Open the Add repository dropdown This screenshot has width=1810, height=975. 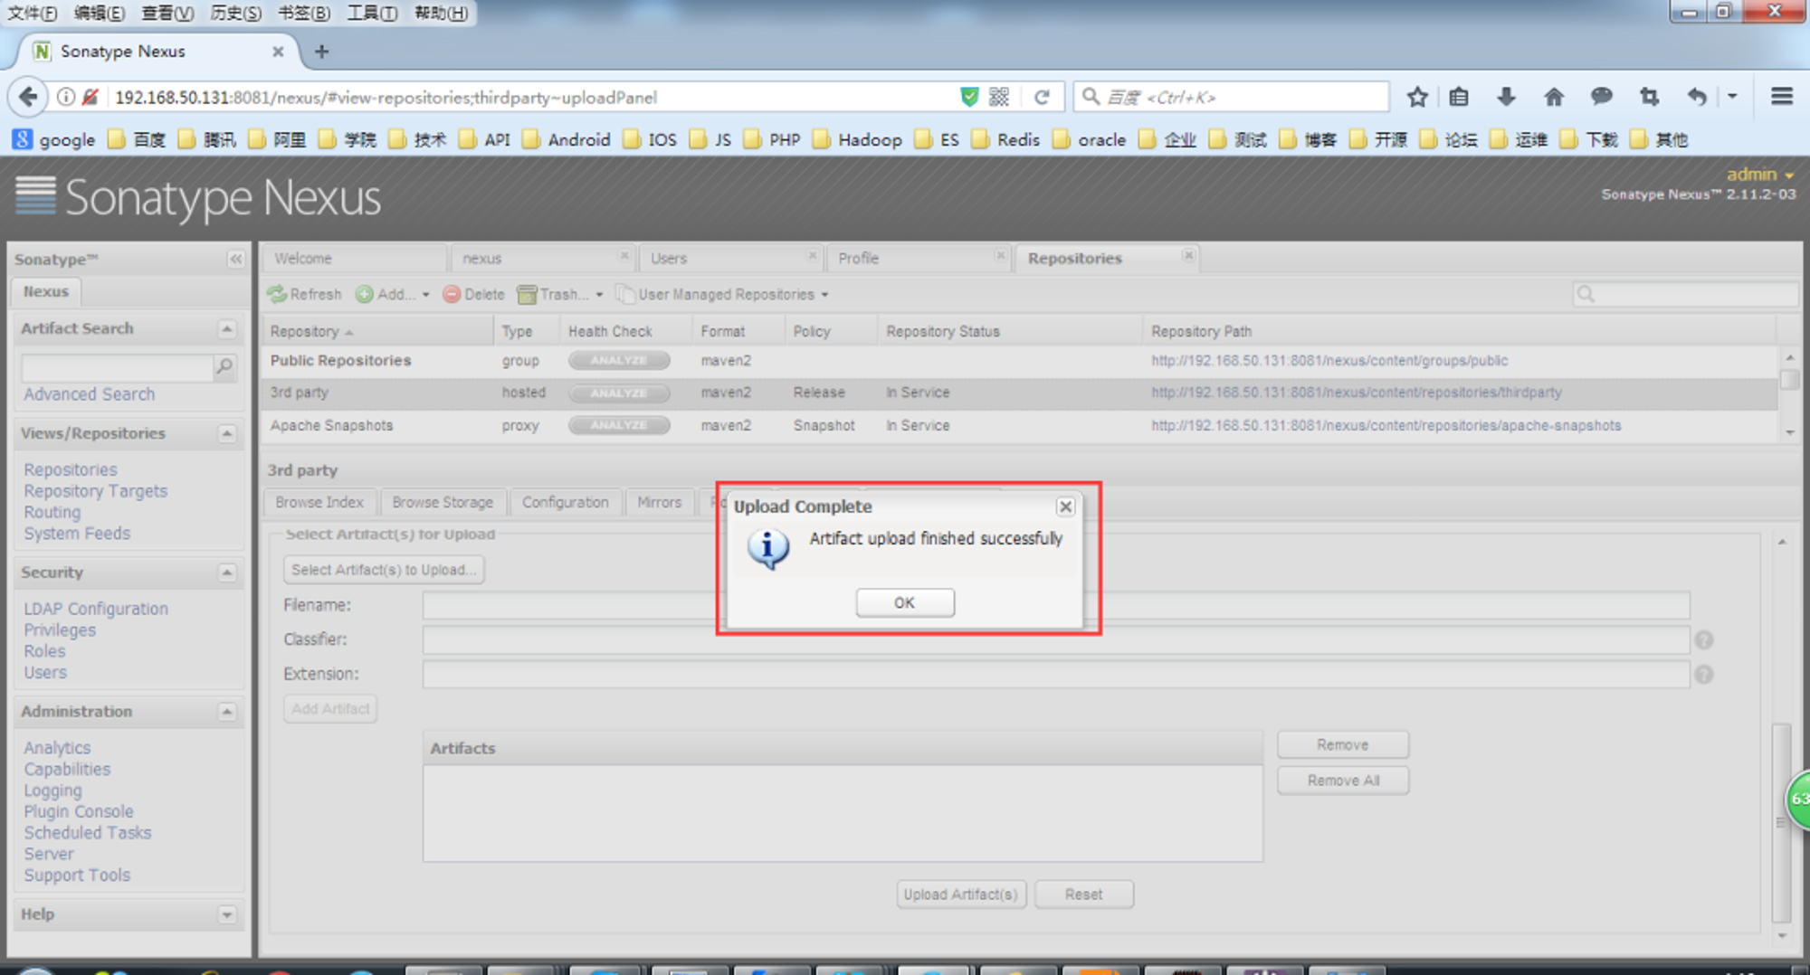(x=393, y=294)
